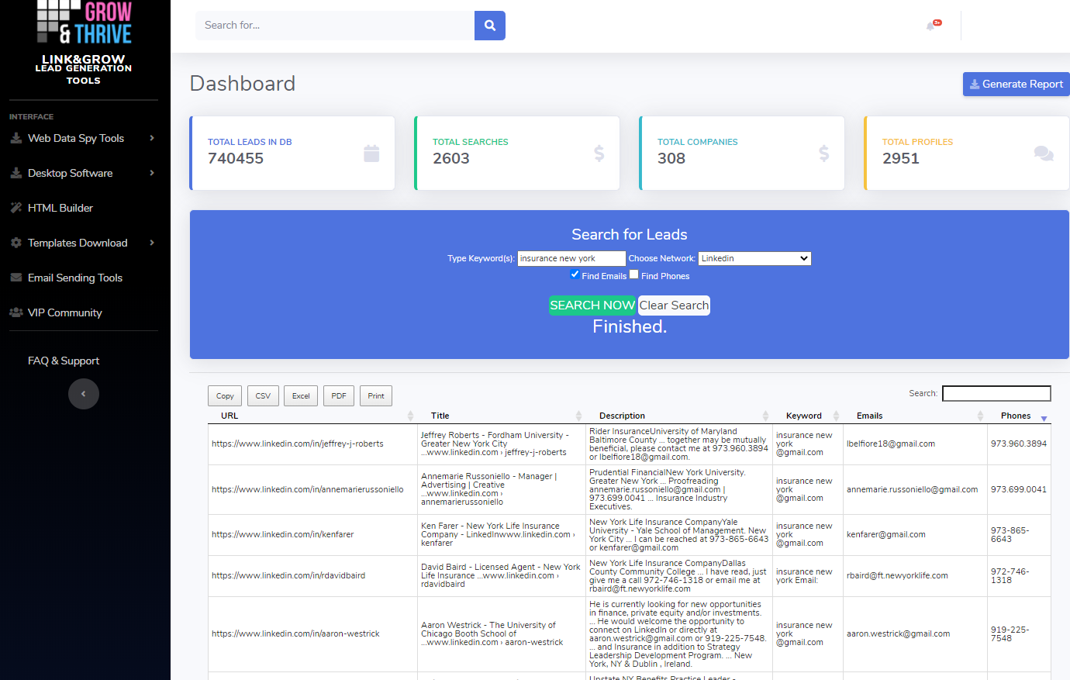Viewport: 1070px width, 680px height.
Task: Uncheck the Find Emails checkbox
Action: (x=575, y=274)
